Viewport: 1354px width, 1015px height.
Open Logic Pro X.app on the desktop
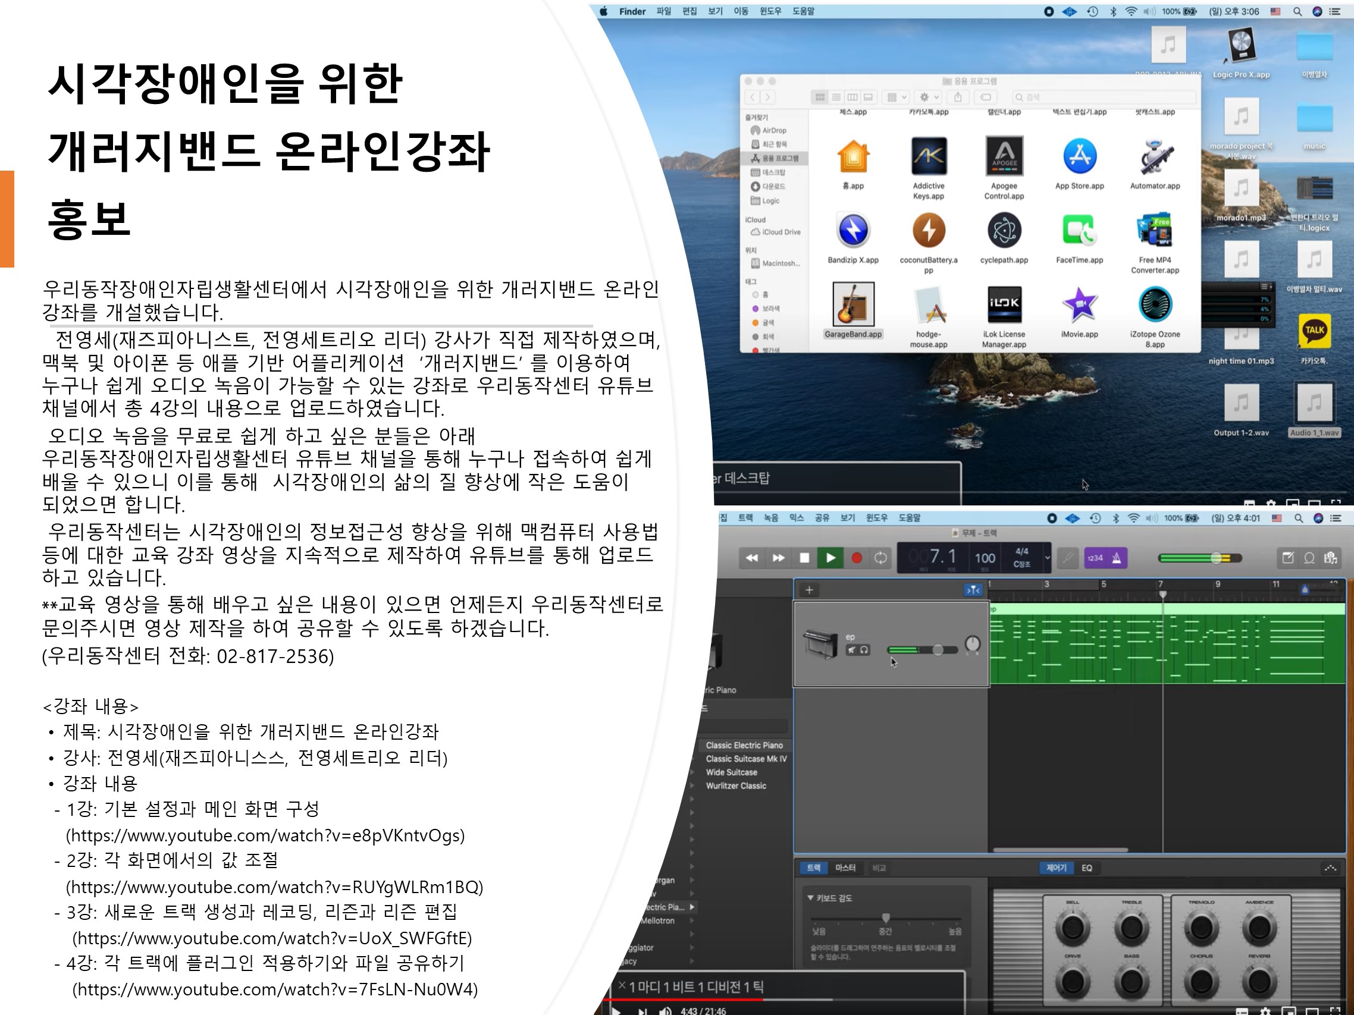point(1242,45)
